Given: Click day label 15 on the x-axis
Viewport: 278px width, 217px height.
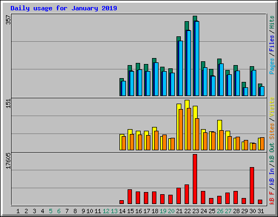Looking at the screenshot, I should point(130,211).
